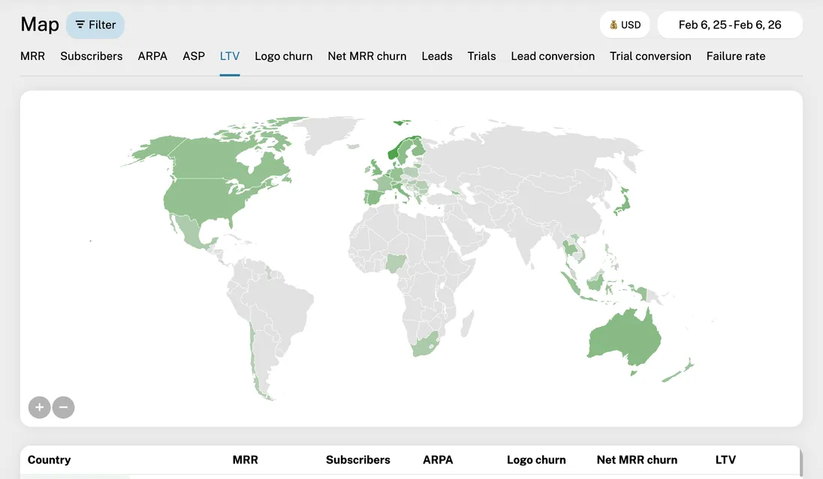The height and width of the screenshot is (479, 823).
Task: Open the Filter panel
Action: click(x=95, y=25)
